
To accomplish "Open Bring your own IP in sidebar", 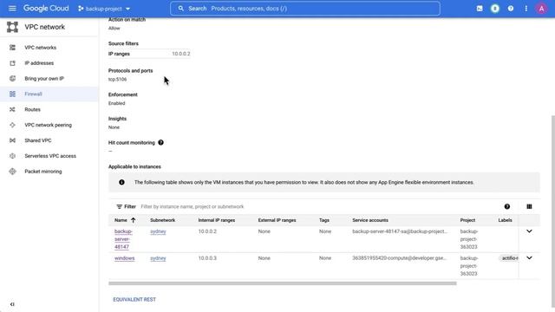I will click(44, 79).
